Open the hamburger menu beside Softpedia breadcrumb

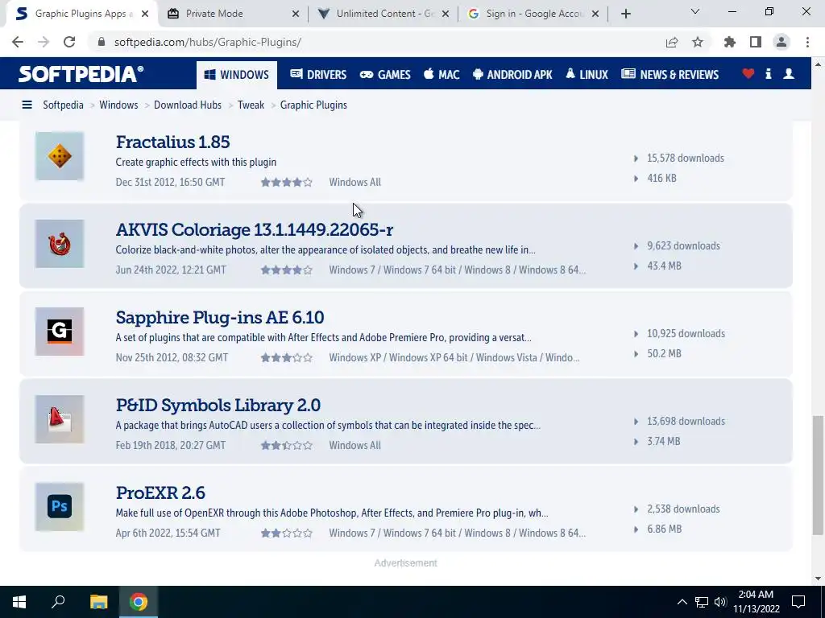(27, 105)
